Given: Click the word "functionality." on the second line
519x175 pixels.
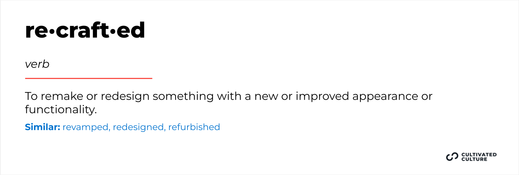Looking at the screenshot, I should (x=61, y=110).
